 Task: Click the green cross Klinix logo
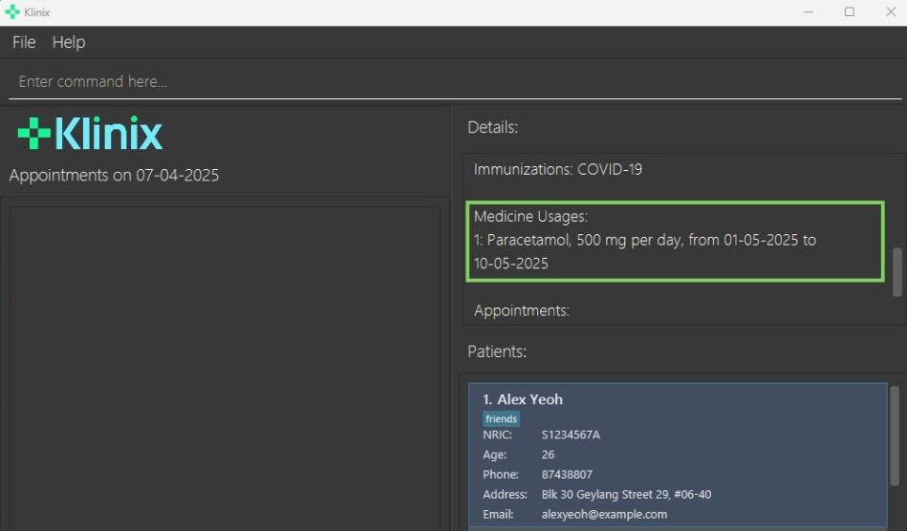(x=34, y=134)
